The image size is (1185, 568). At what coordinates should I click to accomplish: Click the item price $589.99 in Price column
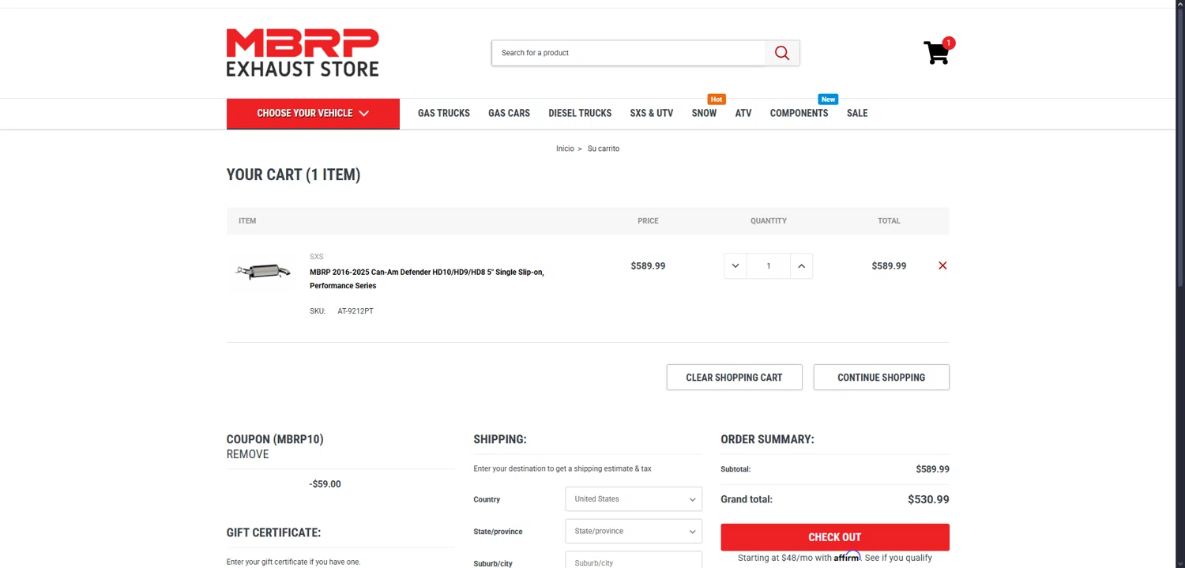click(x=648, y=266)
